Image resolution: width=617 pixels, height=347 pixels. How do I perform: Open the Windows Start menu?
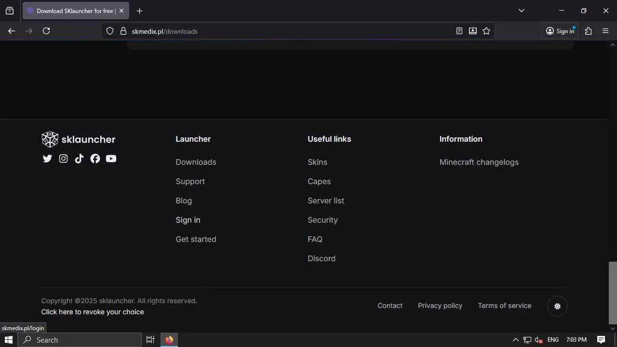pyautogui.click(x=9, y=340)
